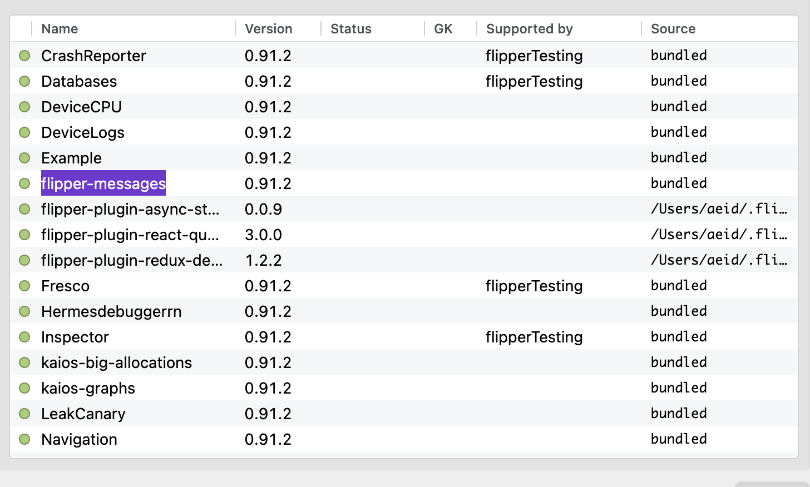The image size is (810, 487).
Task: Click the green status dot beside CrashReporter
Action: 24,56
